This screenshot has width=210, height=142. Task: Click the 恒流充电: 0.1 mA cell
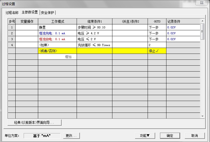(58, 33)
